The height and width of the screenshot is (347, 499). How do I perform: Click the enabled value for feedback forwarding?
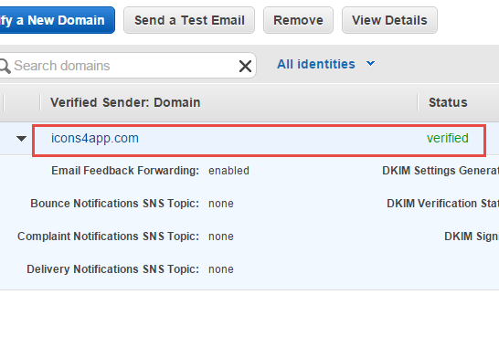(x=228, y=171)
